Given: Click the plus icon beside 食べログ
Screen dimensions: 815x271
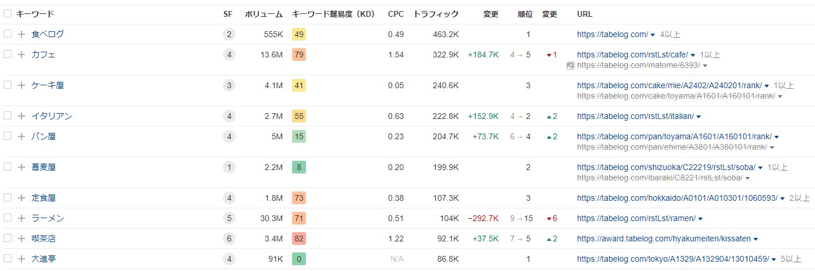Looking at the screenshot, I should pos(22,34).
